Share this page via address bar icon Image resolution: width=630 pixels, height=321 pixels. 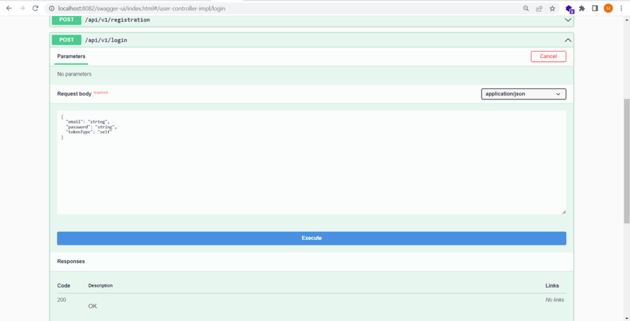539,8
